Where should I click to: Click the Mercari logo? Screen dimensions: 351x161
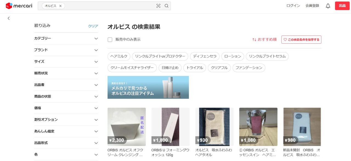pyautogui.click(x=19, y=6)
